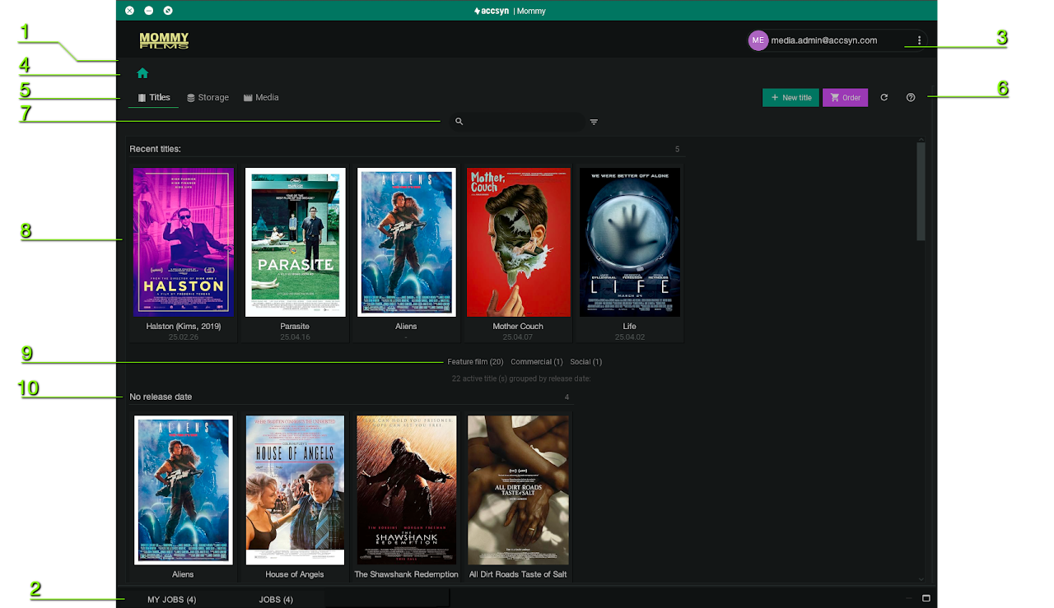The image size is (1054, 608).
Task: Go to the Home breadcrumb icon
Action: (142, 73)
